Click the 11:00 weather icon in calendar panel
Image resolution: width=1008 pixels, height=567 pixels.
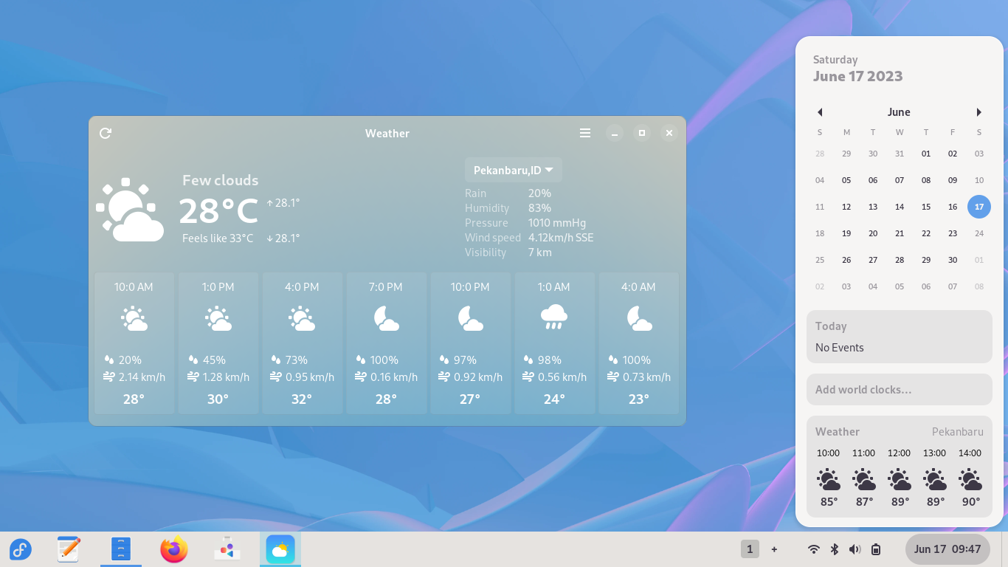(x=864, y=480)
